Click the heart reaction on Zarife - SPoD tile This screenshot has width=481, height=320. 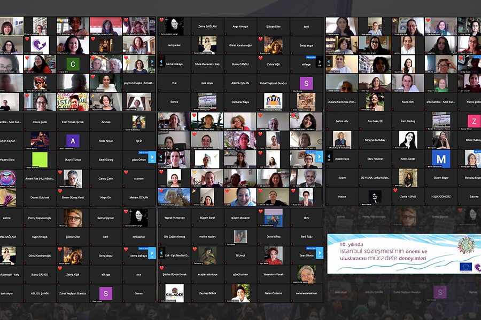click(396, 191)
